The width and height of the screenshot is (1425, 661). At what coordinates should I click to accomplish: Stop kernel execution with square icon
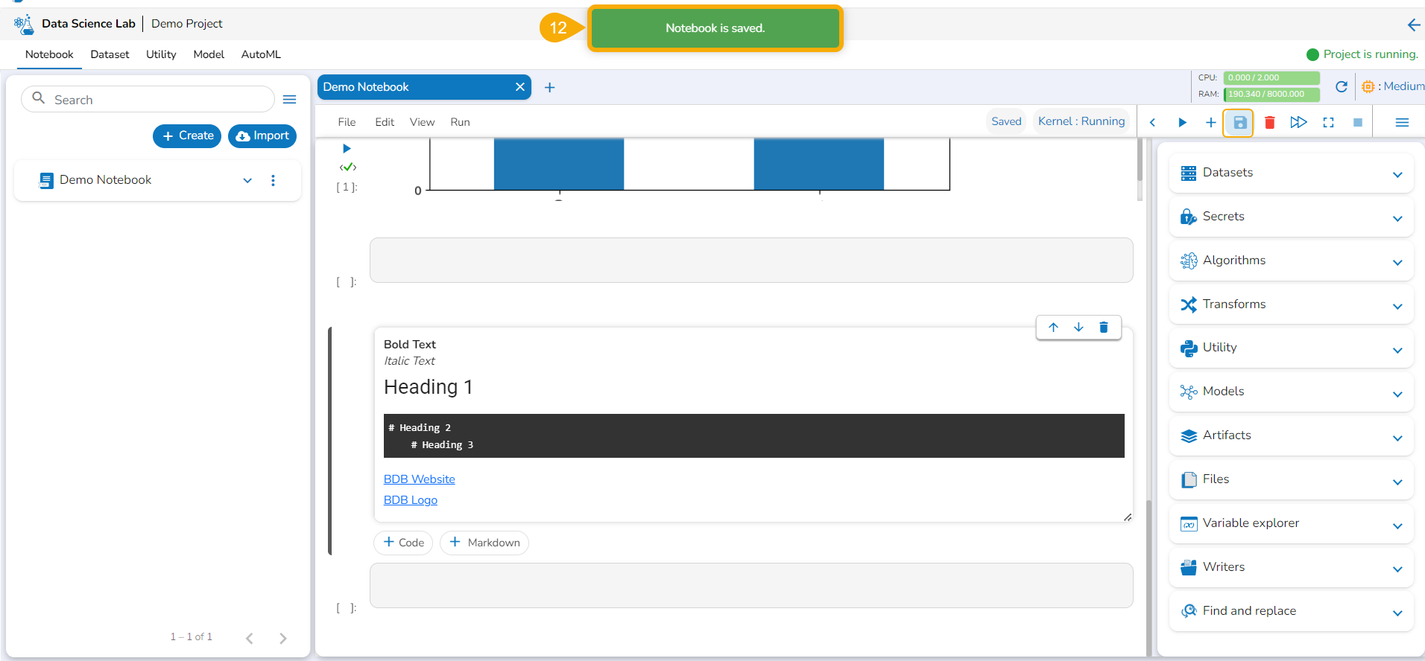1358,122
